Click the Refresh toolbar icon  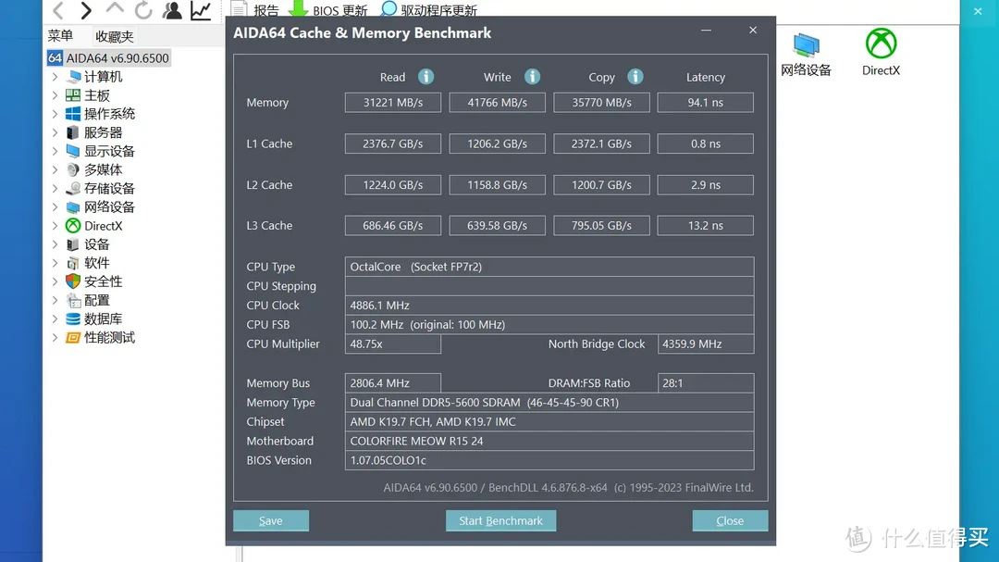pyautogui.click(x=143, y=11)
